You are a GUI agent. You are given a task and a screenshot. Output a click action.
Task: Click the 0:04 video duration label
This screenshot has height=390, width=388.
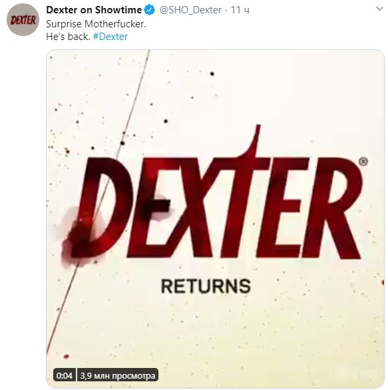point(65,375)
